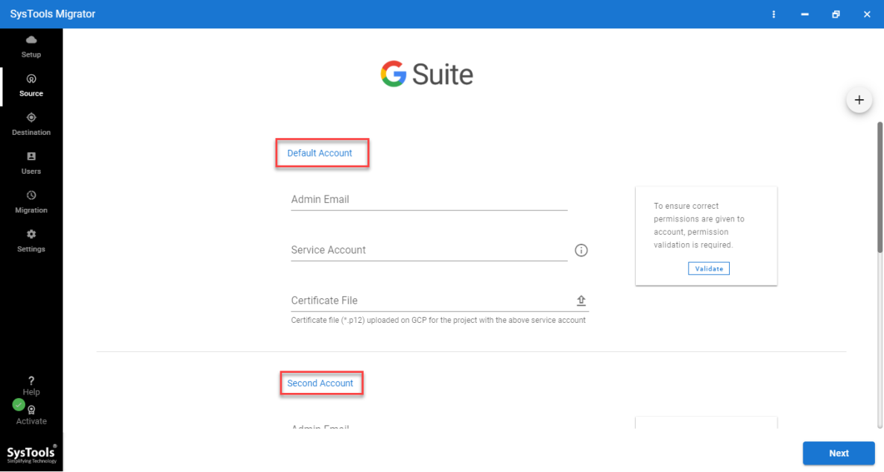Select the Source sidebar icon
884x472 pixels.
pyautogui.click(x=31, y=79)
